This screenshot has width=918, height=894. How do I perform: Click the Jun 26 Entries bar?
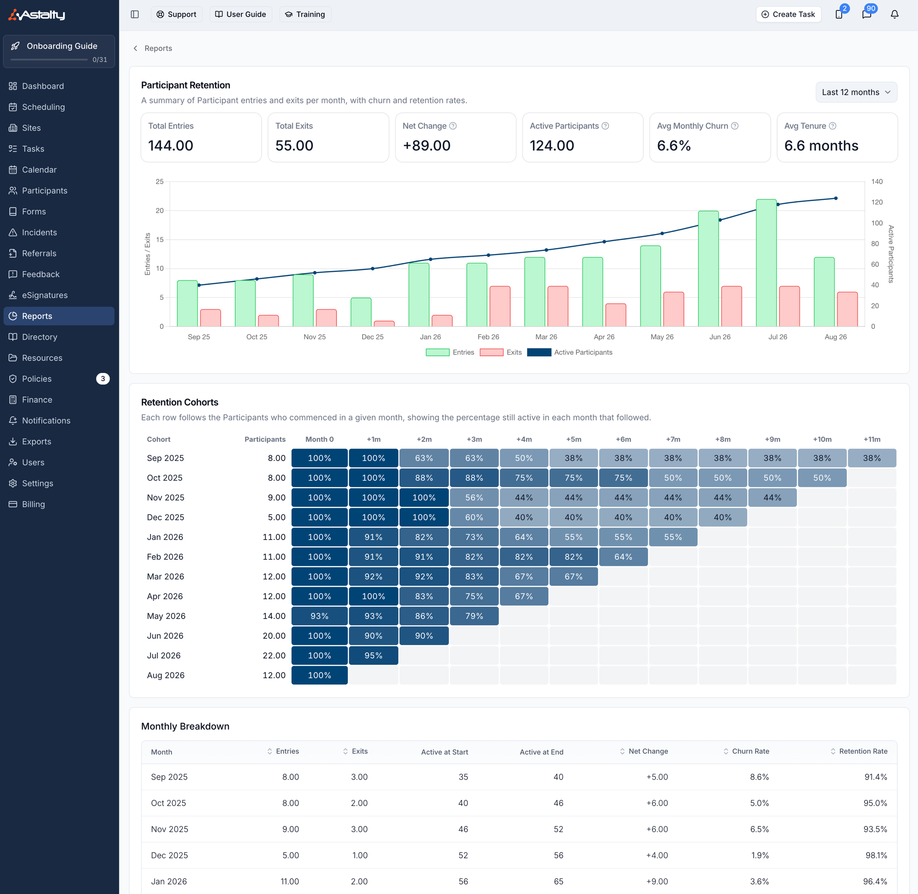click(x=708, y=269)
